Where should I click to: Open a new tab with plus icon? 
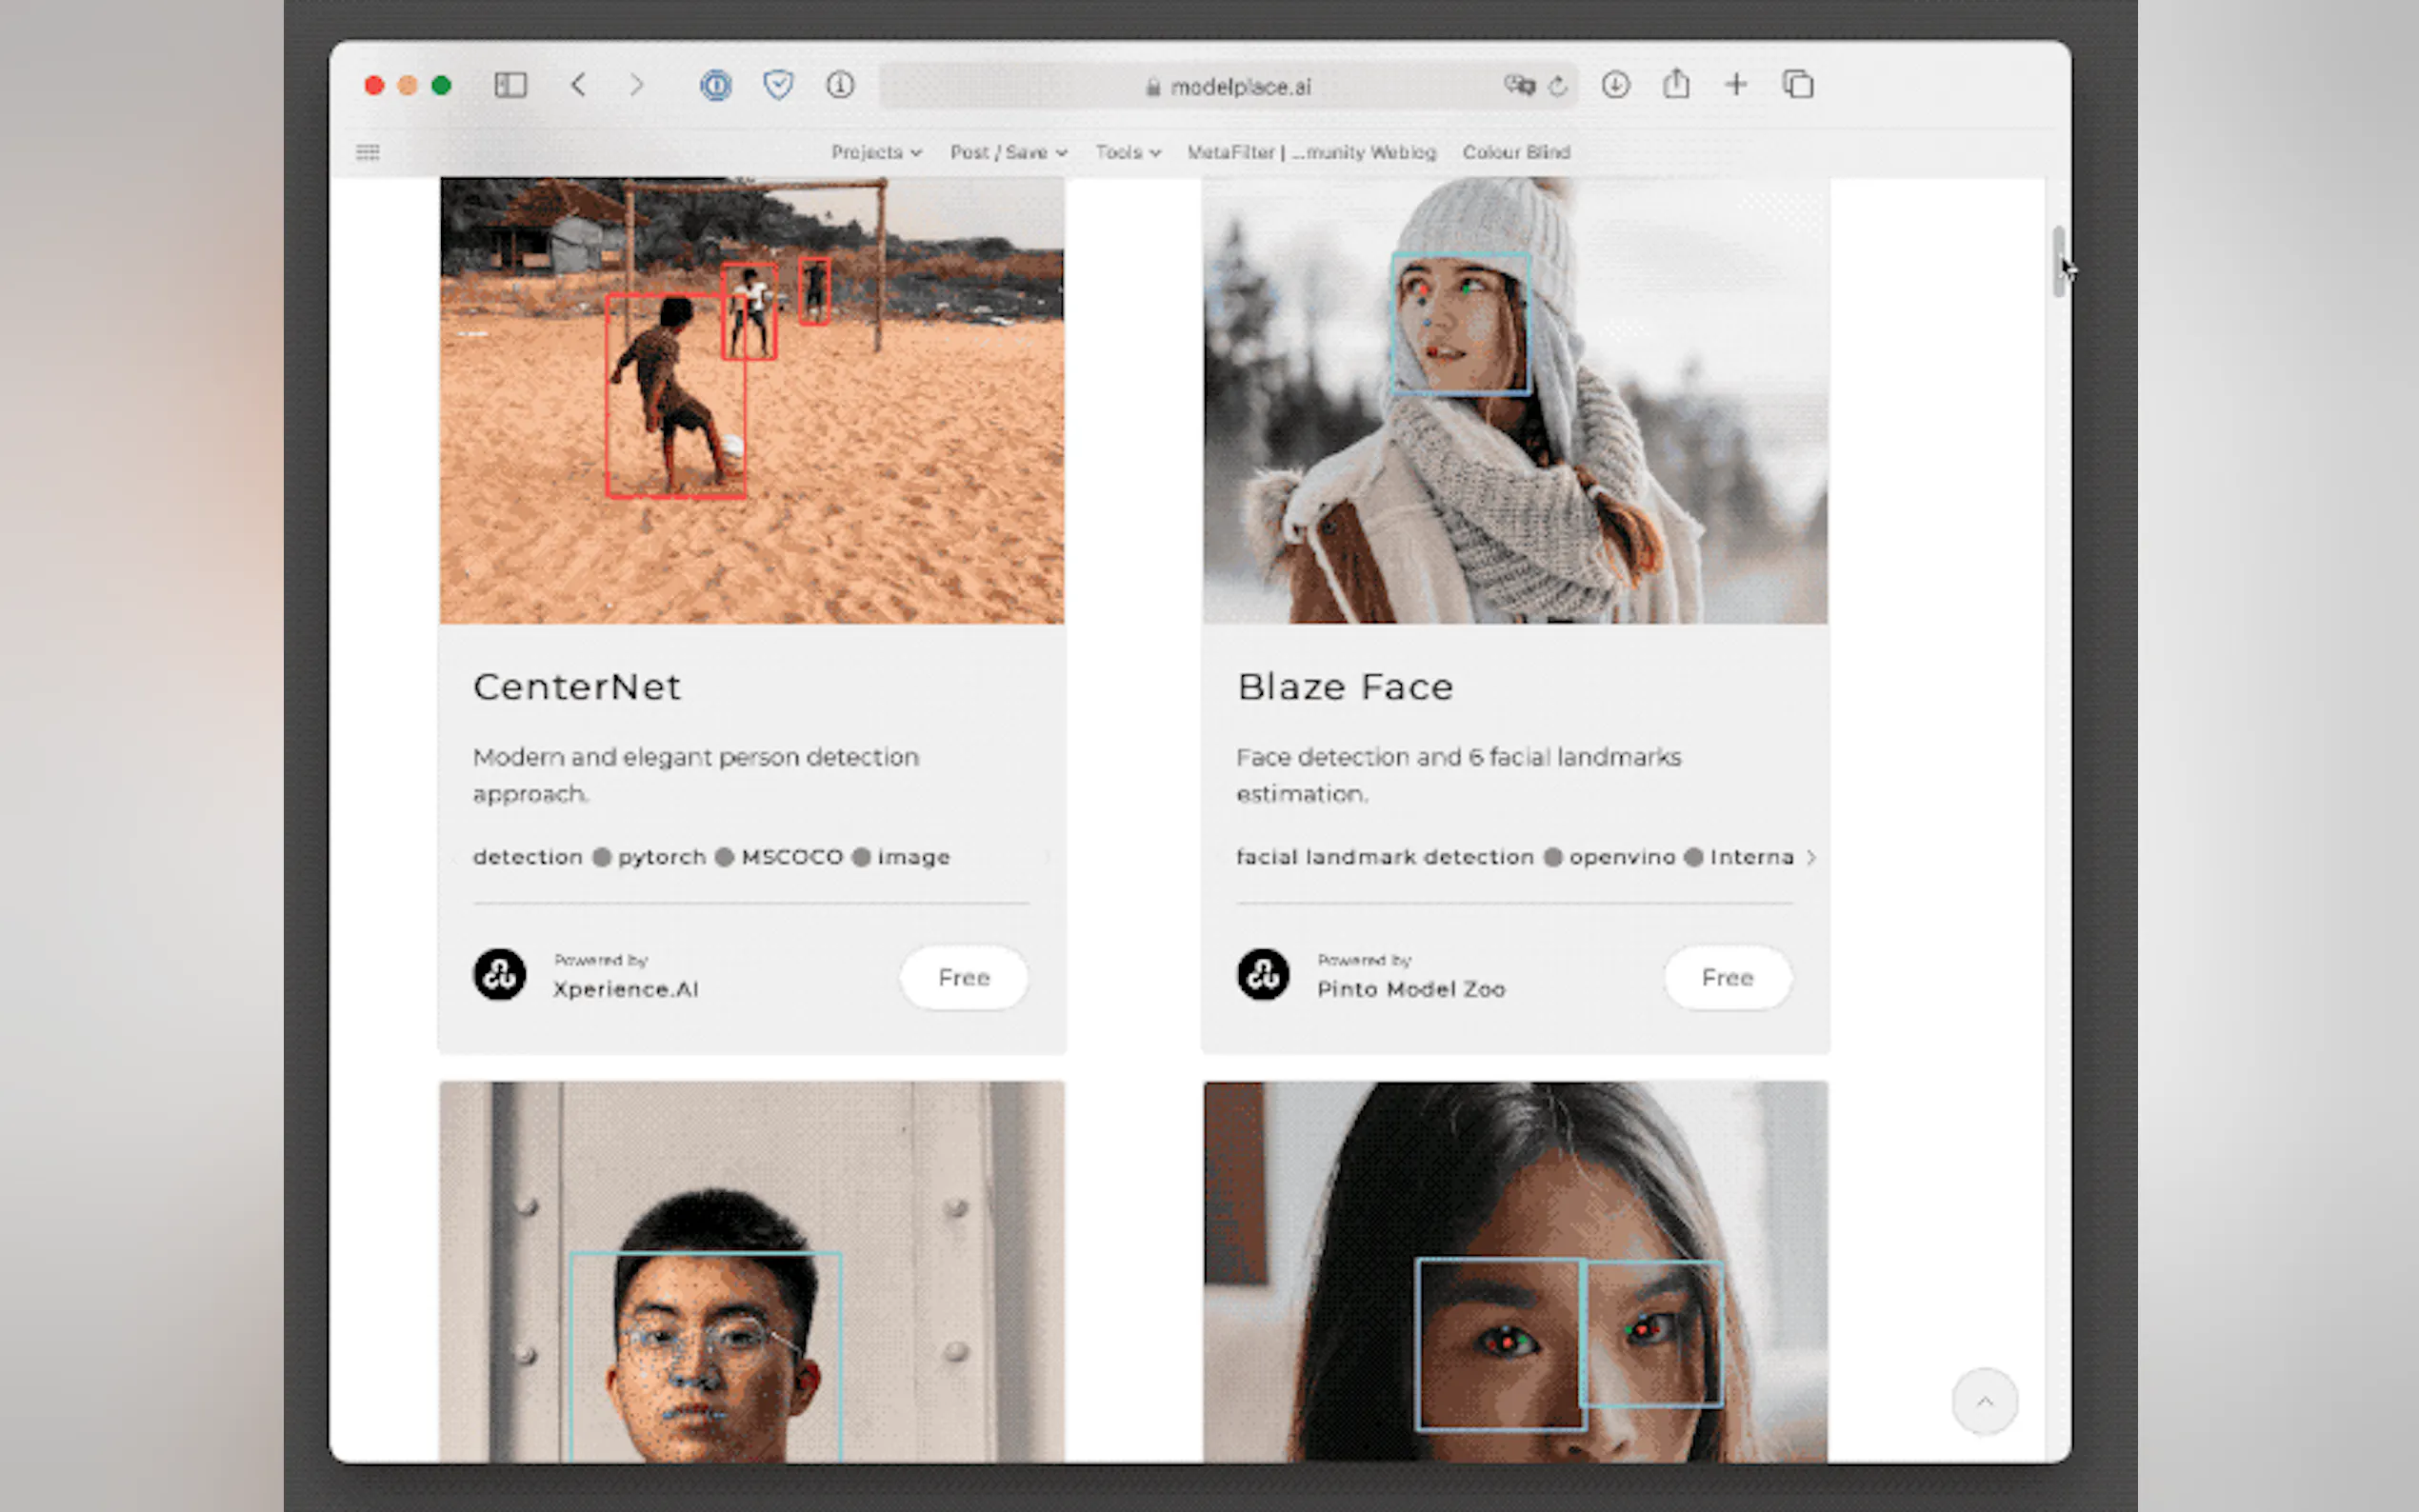pos(1736,85)
